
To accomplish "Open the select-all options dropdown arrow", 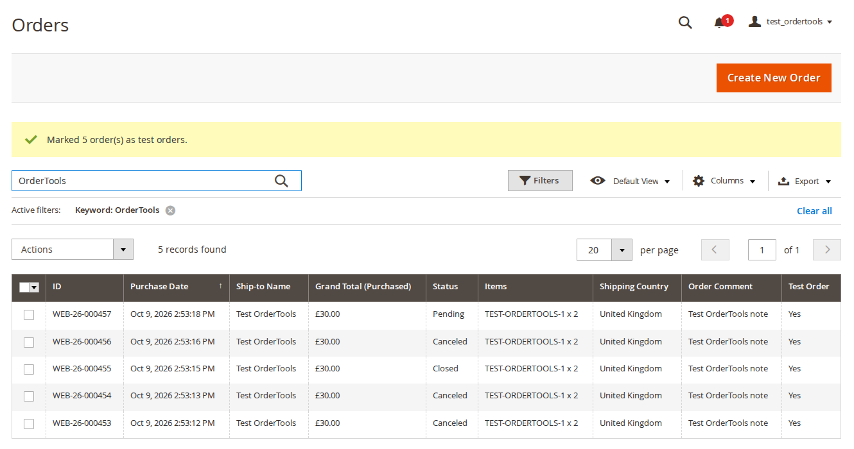I will pos(35,287).
